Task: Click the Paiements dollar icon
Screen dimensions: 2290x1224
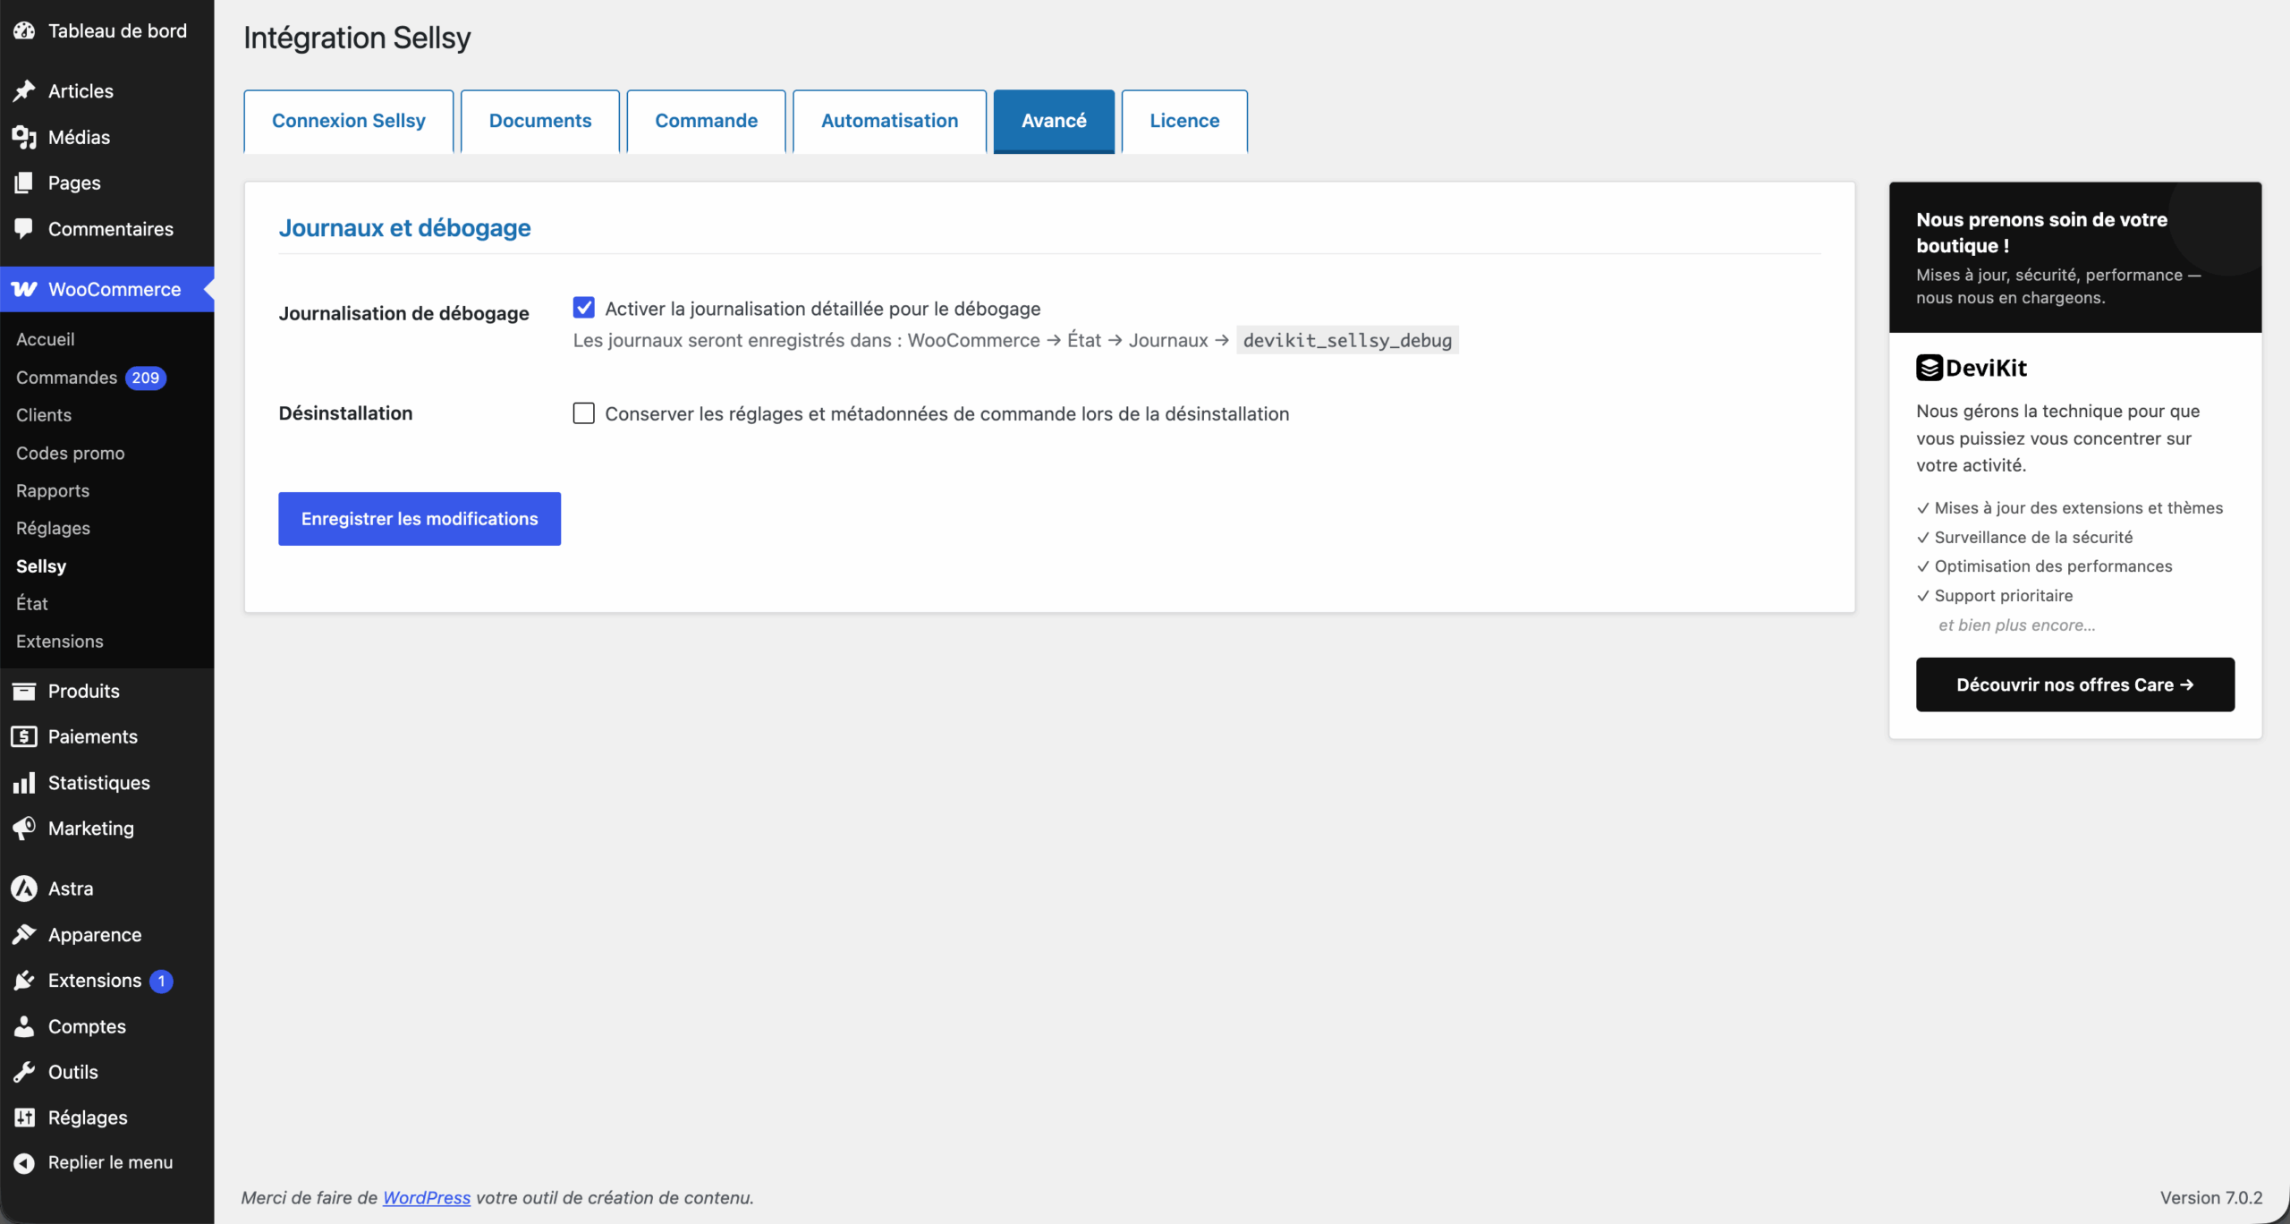Action: [24, 736]
